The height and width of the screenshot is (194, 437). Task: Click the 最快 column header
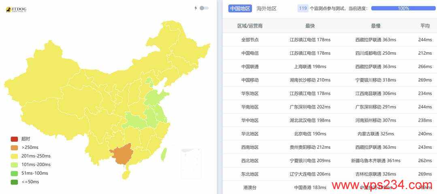[310, 26]
